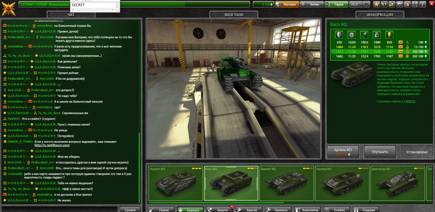Viewport: 435px width, 212px height.
Task: Open the star ratings icon
Action: point(377,4)
